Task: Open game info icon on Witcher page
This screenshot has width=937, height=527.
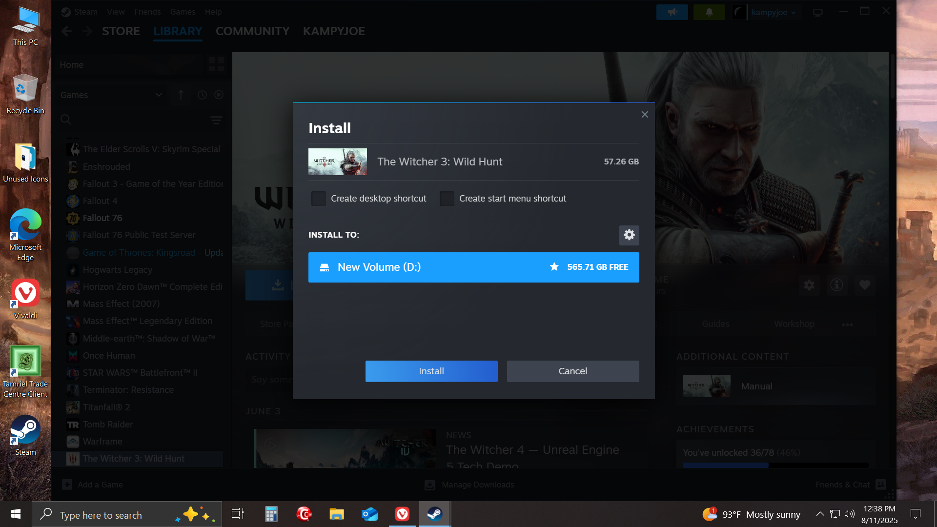Action: (x=837, y=285)
